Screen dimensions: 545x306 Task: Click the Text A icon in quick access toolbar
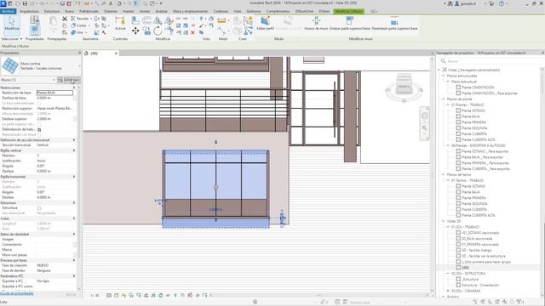click(111, 3)
